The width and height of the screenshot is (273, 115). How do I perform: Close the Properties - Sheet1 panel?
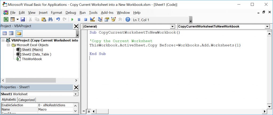76,87
